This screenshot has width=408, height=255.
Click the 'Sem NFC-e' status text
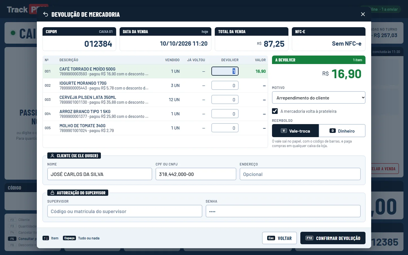tap(347, 44)
